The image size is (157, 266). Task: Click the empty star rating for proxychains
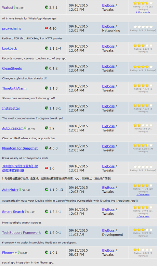tap(143, 27)
